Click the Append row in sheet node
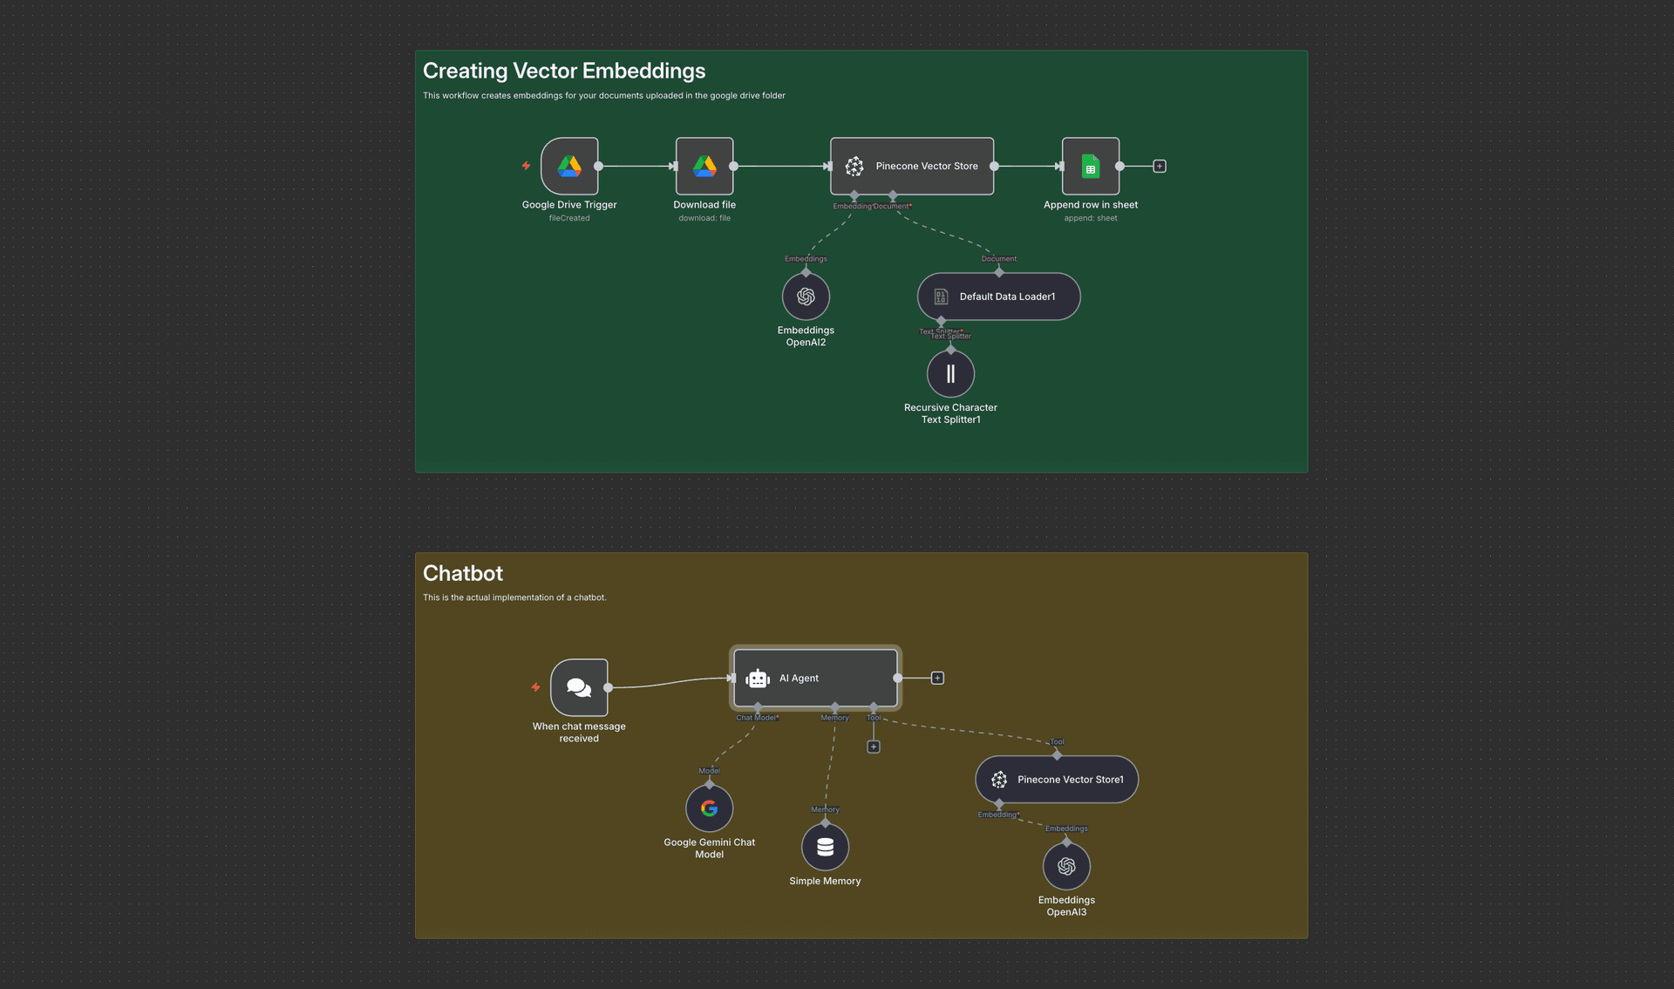Image resolution: width=1674 pixels, height=989 pixels. click(1090, 166)
